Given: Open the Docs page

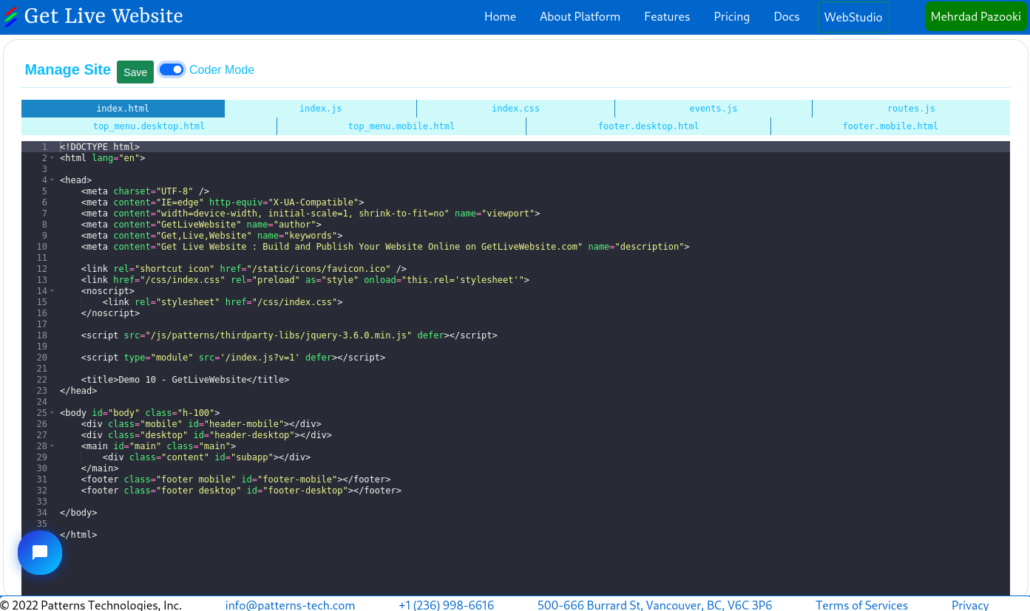Looking at the screenshot, I should click(787, 16).
